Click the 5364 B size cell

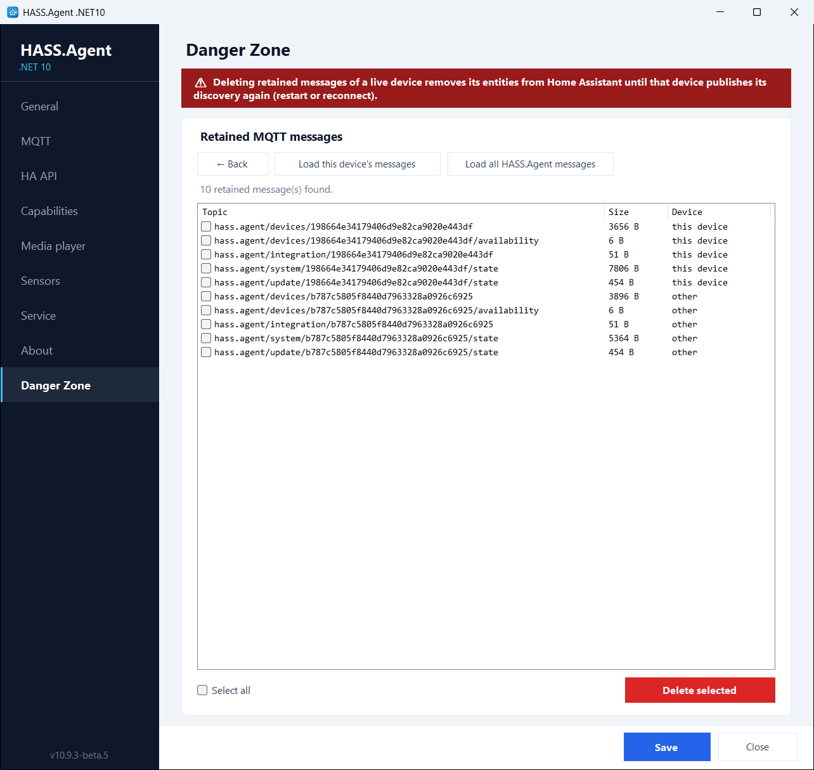coord(624,338)
